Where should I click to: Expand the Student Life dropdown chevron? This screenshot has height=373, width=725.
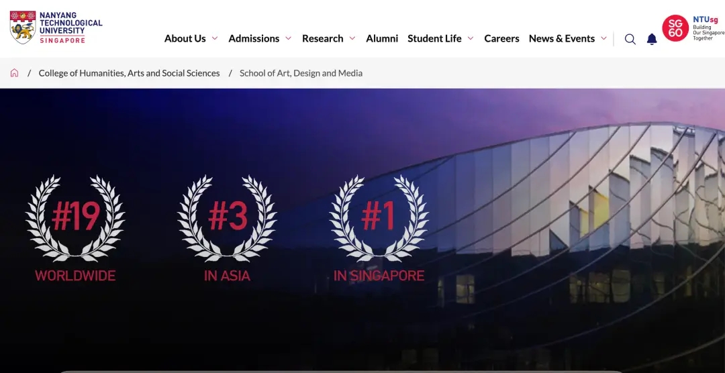click(x=471, y=39)
